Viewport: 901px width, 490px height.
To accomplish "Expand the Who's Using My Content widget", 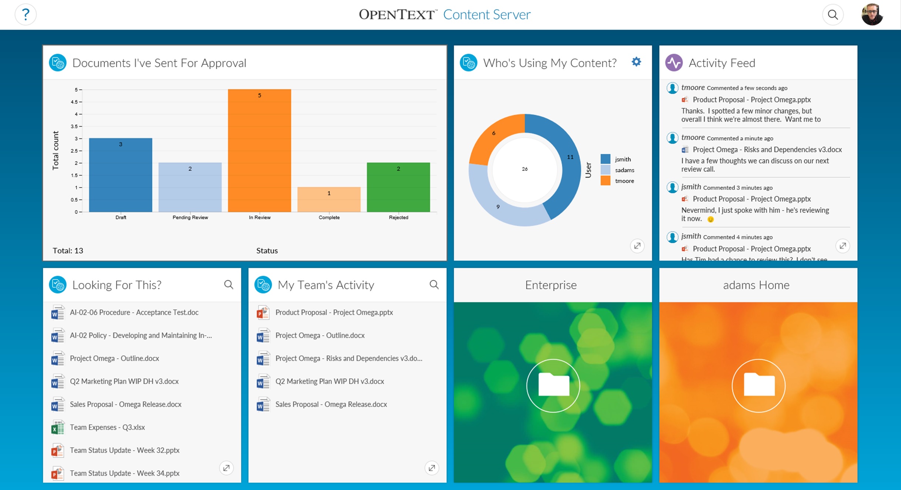I will coord(637,246).
